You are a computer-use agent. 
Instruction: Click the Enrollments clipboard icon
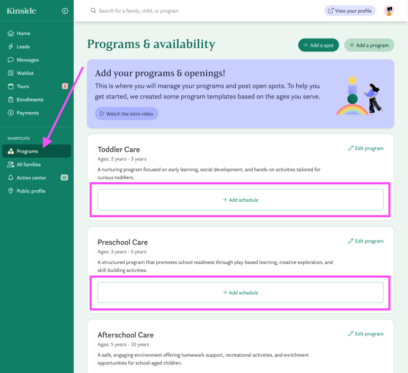coord(11,100)
